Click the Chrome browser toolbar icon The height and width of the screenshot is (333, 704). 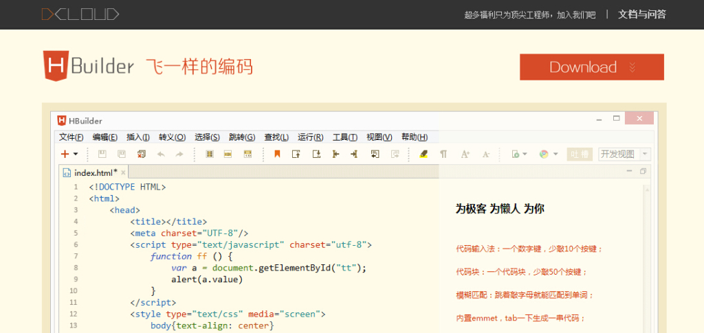544,154
